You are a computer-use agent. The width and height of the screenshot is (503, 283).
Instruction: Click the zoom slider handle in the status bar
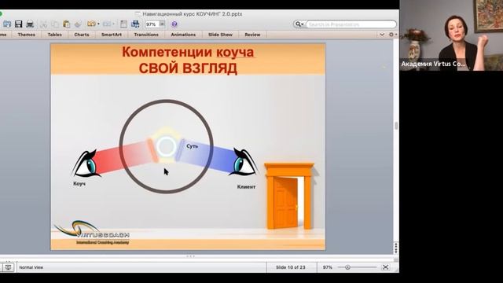click(347, 267)
